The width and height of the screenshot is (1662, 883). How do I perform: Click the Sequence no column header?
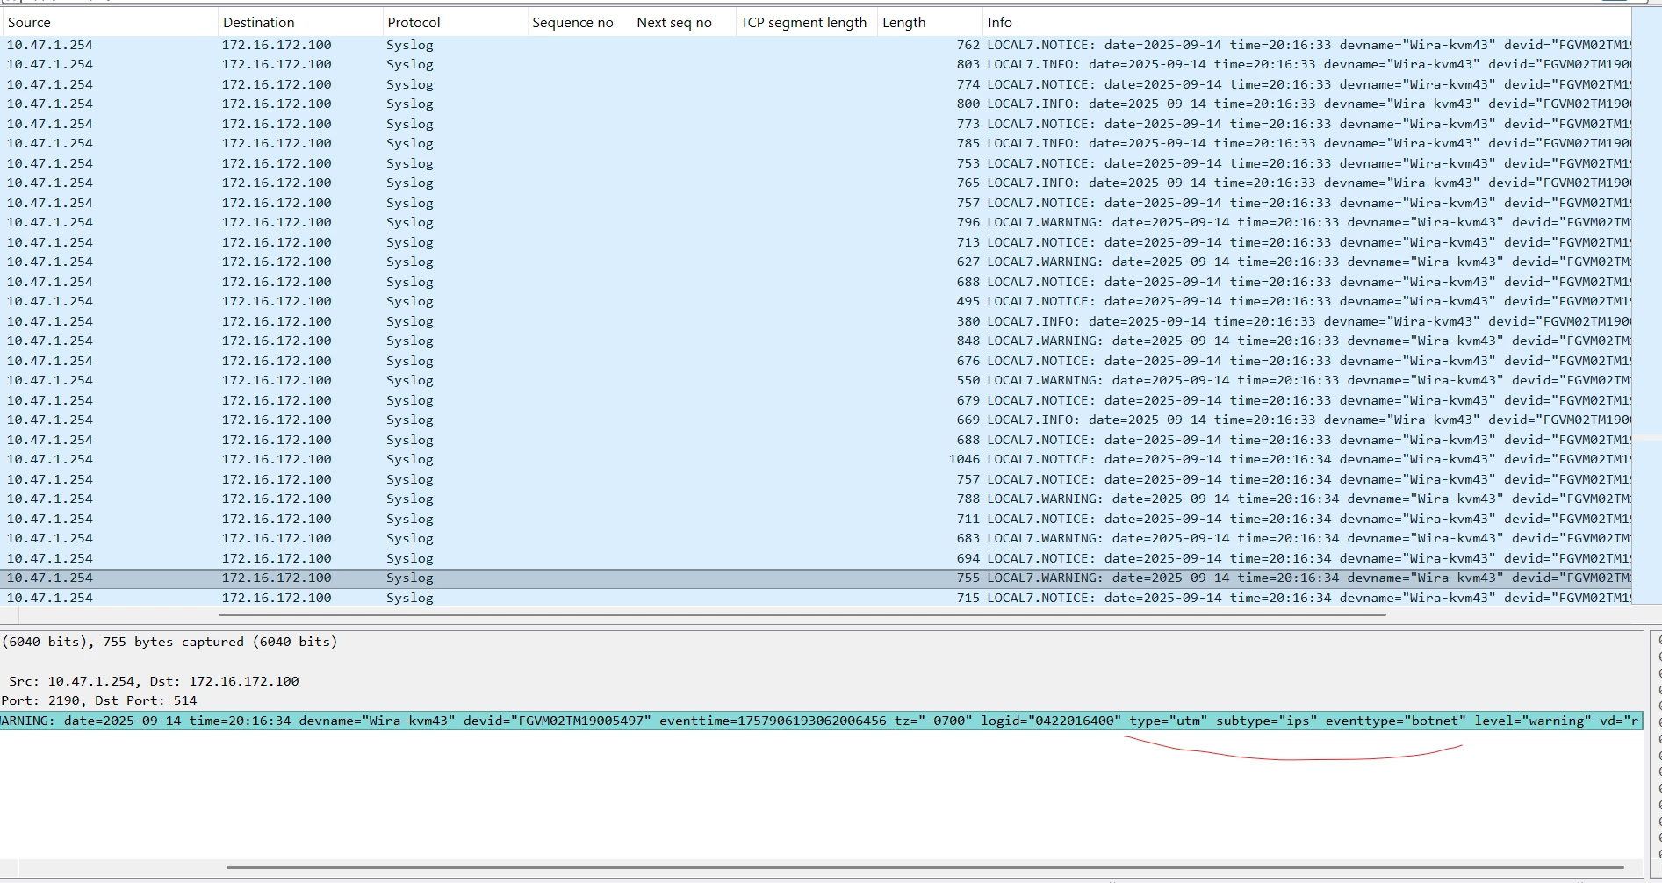coord(579,23)
